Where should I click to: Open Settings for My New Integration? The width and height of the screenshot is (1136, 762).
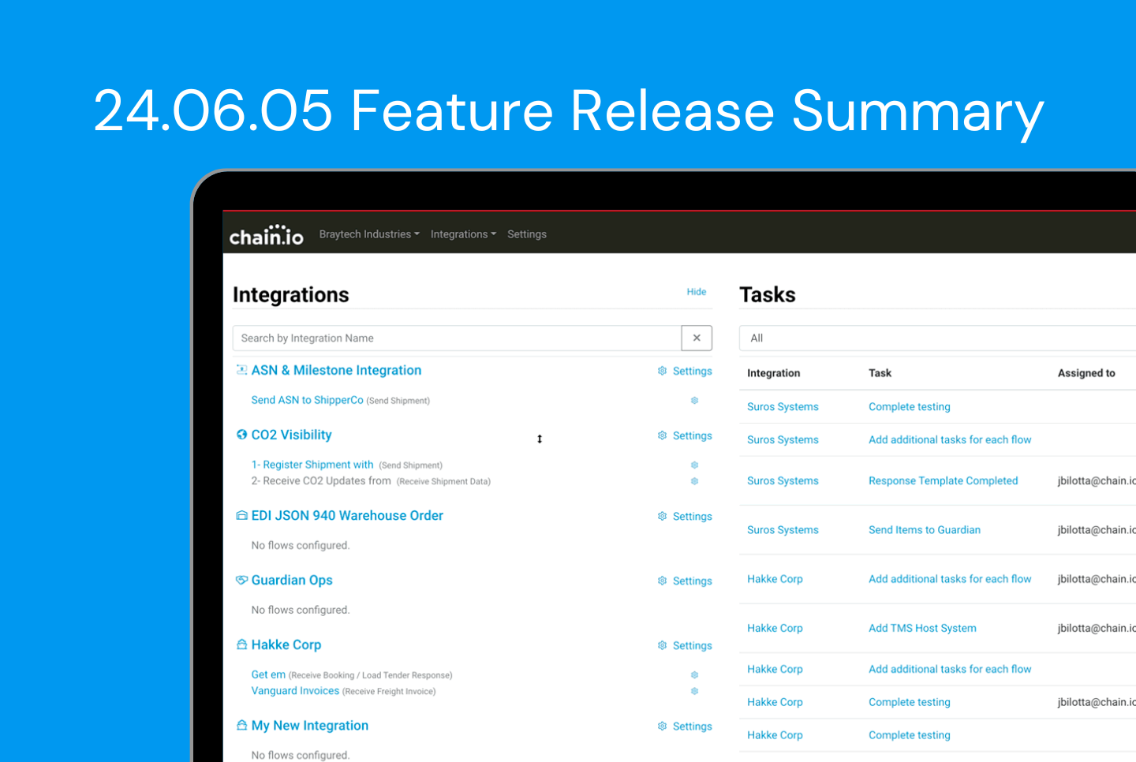coord(692,727)
